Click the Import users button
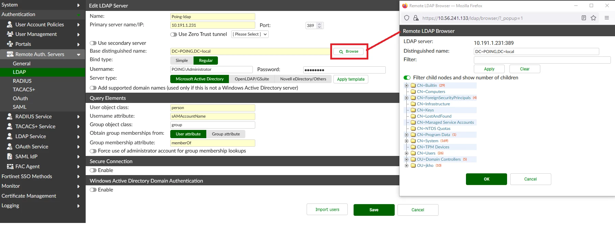Image resolution: width=615 pixels, height=225 pixels. click(327, 210)
